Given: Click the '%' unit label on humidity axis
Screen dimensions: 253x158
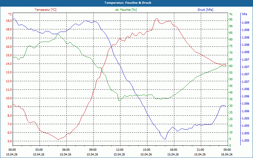Looking at the screenshot, I should [x=231, y=14].
